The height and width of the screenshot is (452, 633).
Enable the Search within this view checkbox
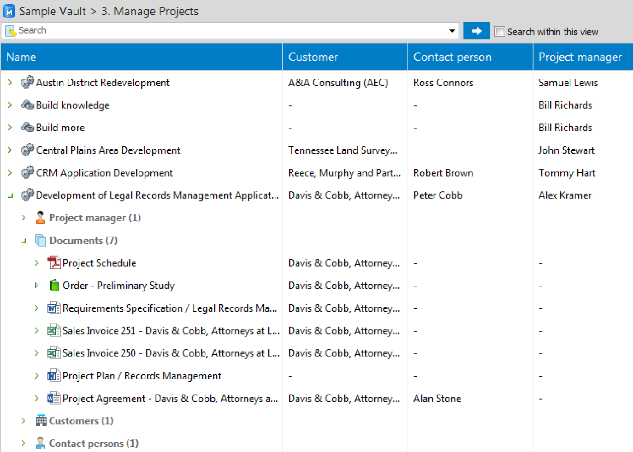(x=500, y=31)
